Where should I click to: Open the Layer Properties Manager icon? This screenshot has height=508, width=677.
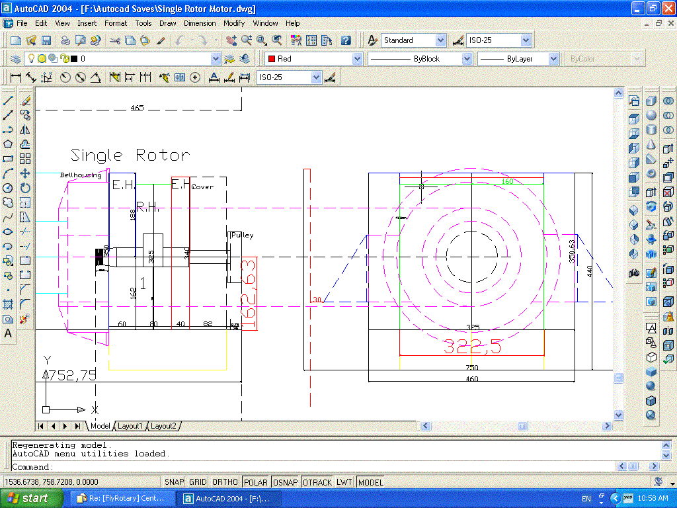click(x=15, y=59)
